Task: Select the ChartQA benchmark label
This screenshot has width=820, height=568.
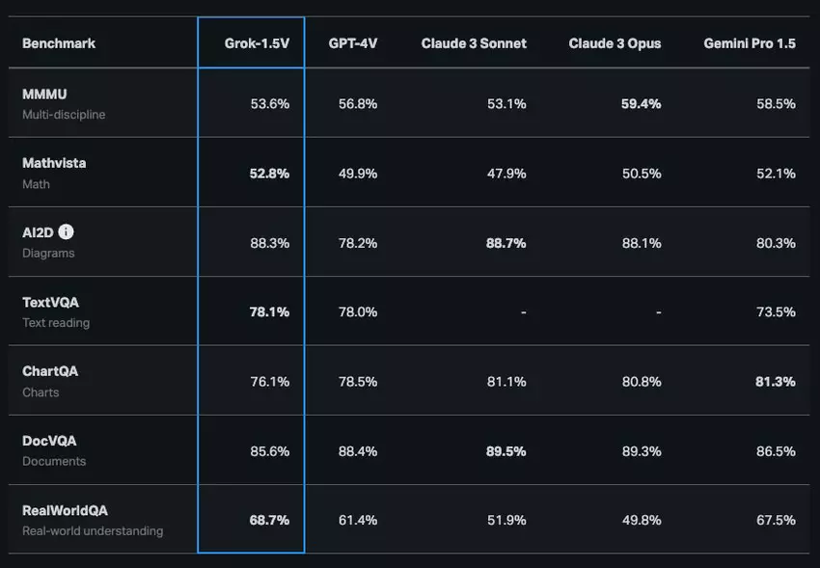Action: coord(50,371)
